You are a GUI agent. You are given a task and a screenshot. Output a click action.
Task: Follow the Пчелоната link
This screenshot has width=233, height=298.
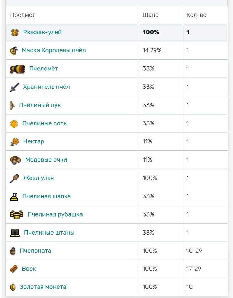(x=35, y=251)
